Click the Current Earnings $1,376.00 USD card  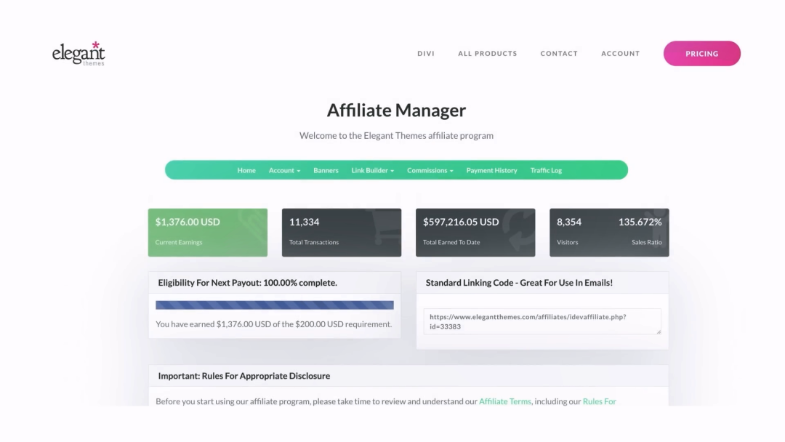point(208,233)
